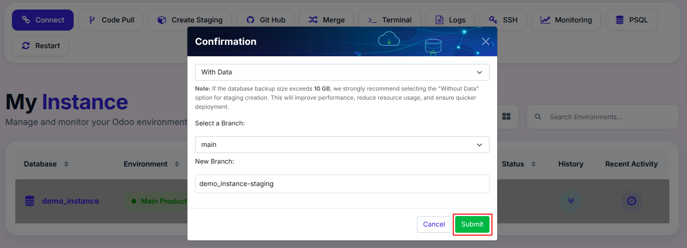687x248 pixels.
Task: Click the Create Staging button
Action: (x=190, y=20)
